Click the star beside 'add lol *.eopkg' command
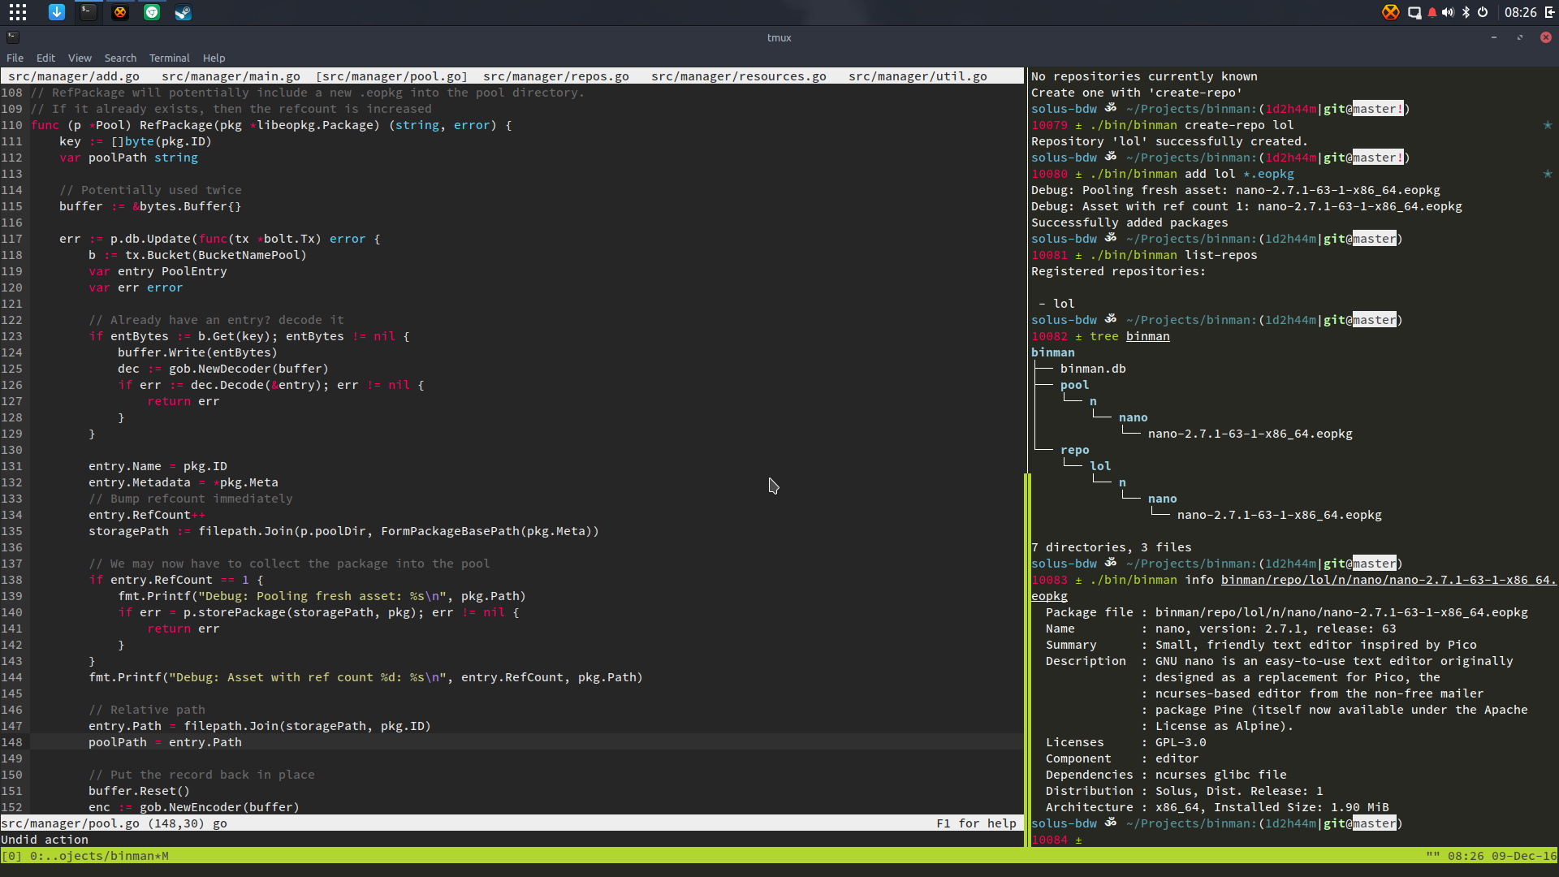 (1548, 174)
